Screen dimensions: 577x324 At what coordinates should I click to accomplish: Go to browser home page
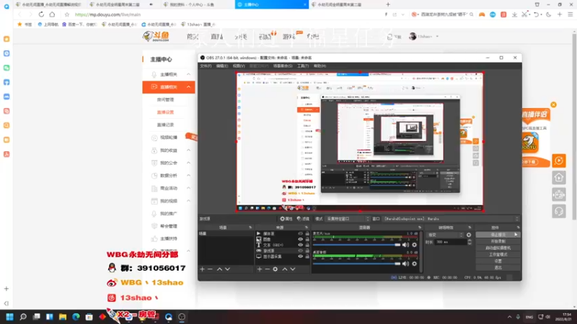[52, 14]
